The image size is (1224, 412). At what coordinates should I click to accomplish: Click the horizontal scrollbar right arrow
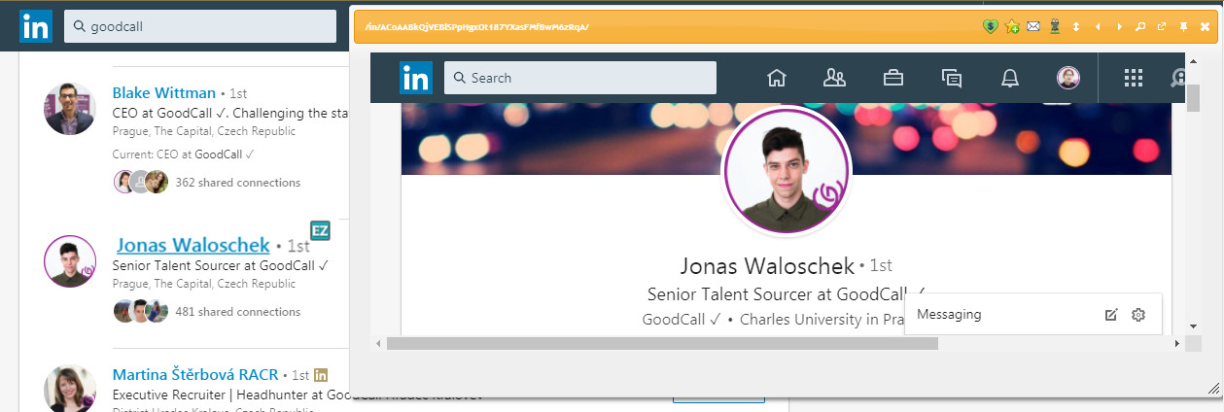(1177, 343)
